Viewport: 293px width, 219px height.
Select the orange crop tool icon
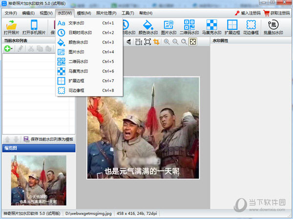coord(156,42)
